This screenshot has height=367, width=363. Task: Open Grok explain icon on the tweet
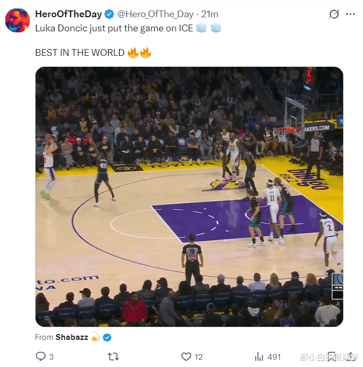point(334,14)
